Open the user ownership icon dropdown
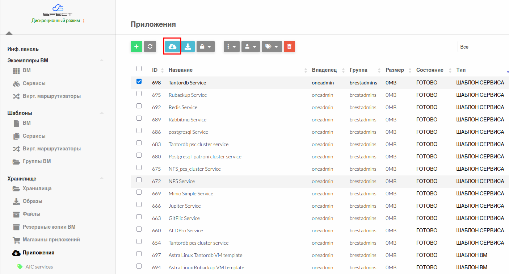509x274 pixels. pyautogui.click(x=251, y=46)
